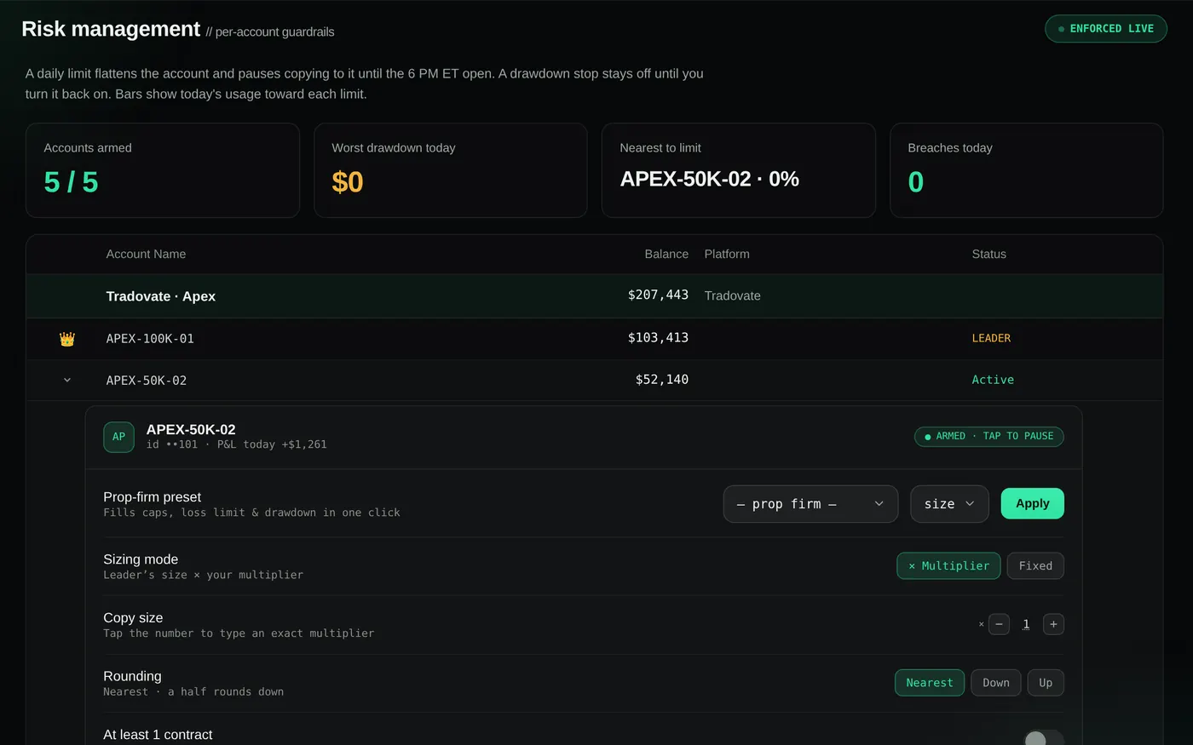Click the $52,140 balance value
This screenshot has width=1193, height=745.
[x=662, y=380]
